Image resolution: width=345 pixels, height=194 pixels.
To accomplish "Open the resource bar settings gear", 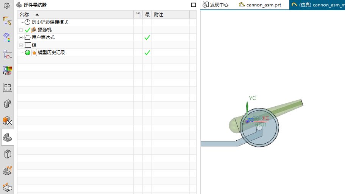I will pos(7,6).
